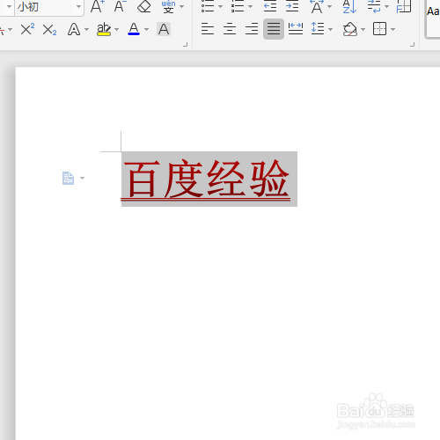Click the borders grid icon
The width and height of the screenshot is (440, 440).
point(379,29)
